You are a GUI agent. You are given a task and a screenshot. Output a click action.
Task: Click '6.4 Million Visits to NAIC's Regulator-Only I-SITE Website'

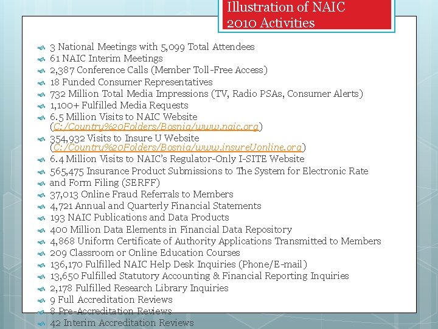177,159
